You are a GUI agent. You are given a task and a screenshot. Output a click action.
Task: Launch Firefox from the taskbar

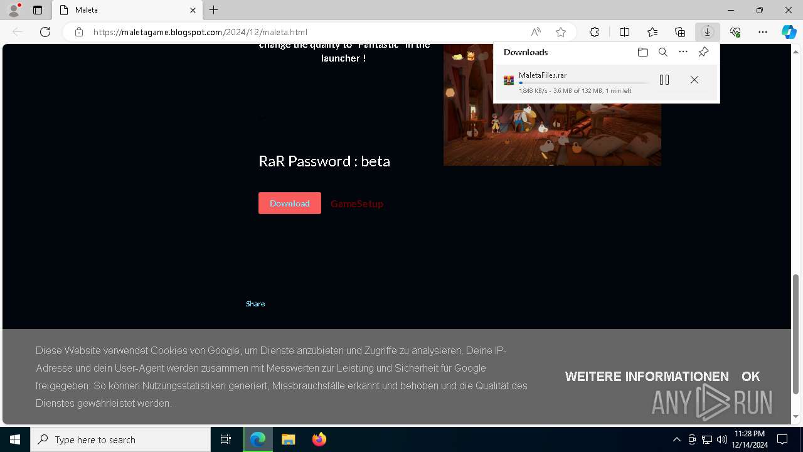pyautogui.click(x=319, y=439)
